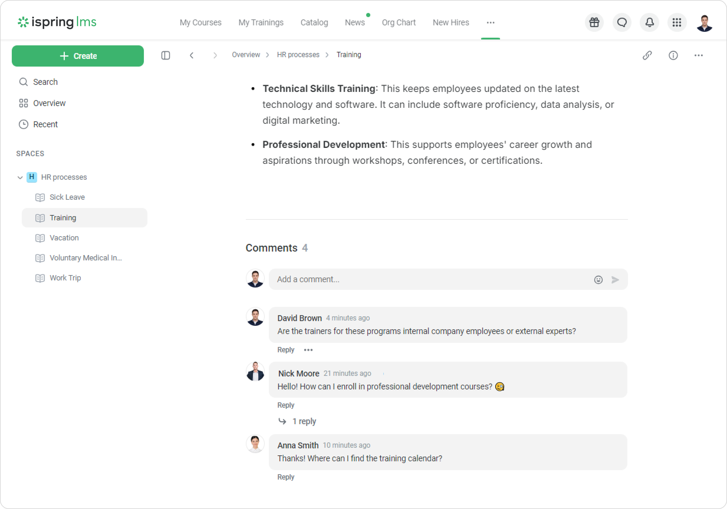Viewport: 727px width, 509px height.
Task: Click the green Create button
Action: [78, 56]
